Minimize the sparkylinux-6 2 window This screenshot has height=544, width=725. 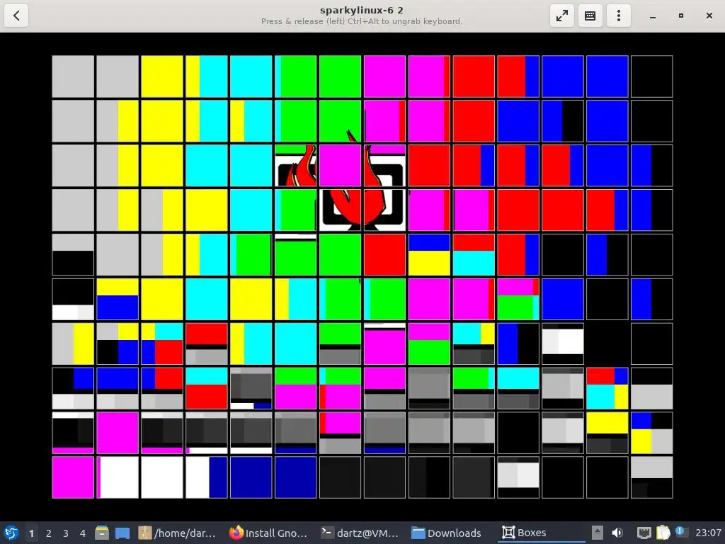(x=652, y=16)
